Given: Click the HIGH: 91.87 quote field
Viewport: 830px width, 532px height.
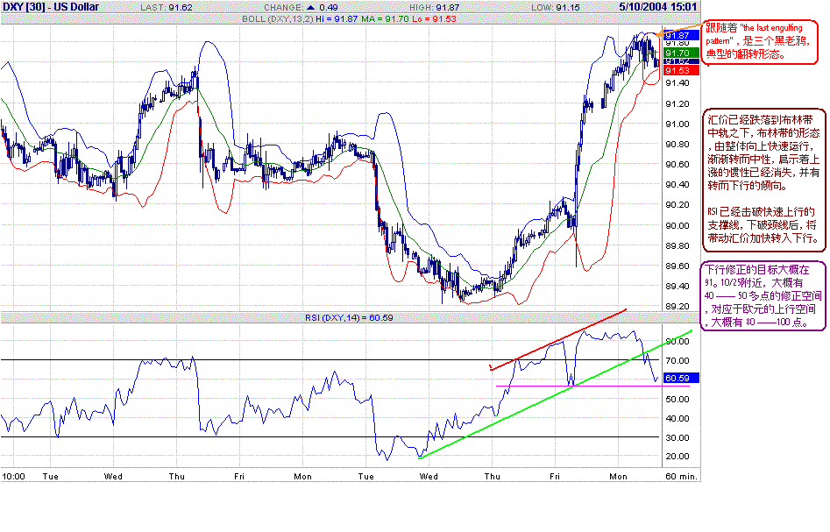Looking at the screenshot, I should pyautogui.click(x=434, y=7).
